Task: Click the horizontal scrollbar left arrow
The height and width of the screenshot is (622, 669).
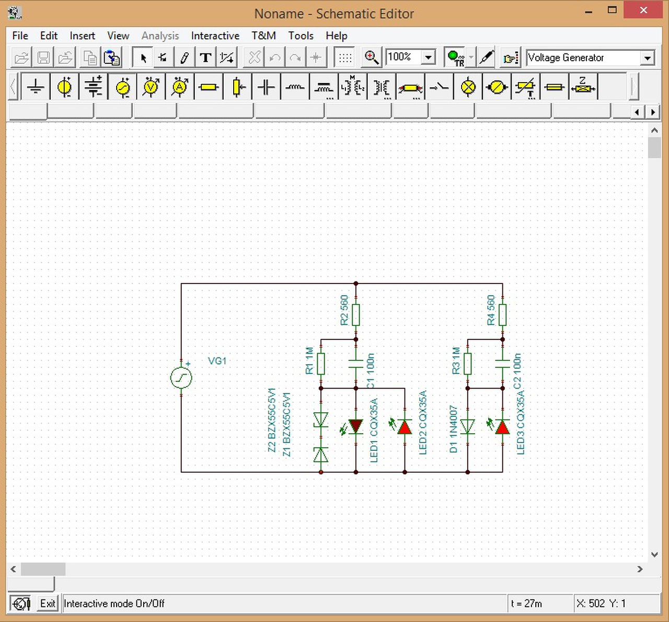Action: (14, 569)
